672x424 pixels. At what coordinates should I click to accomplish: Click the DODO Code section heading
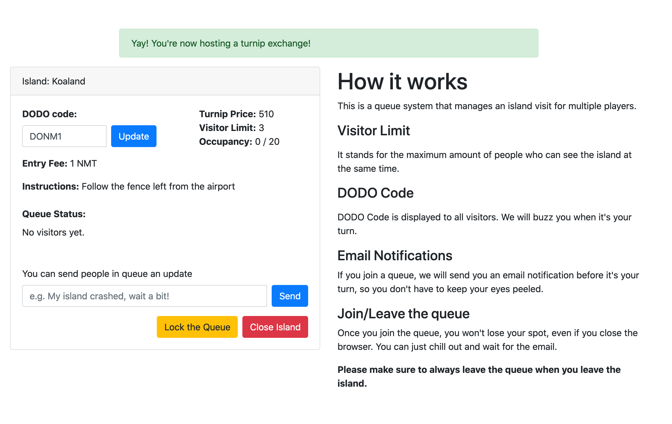(x=375, y=193)
